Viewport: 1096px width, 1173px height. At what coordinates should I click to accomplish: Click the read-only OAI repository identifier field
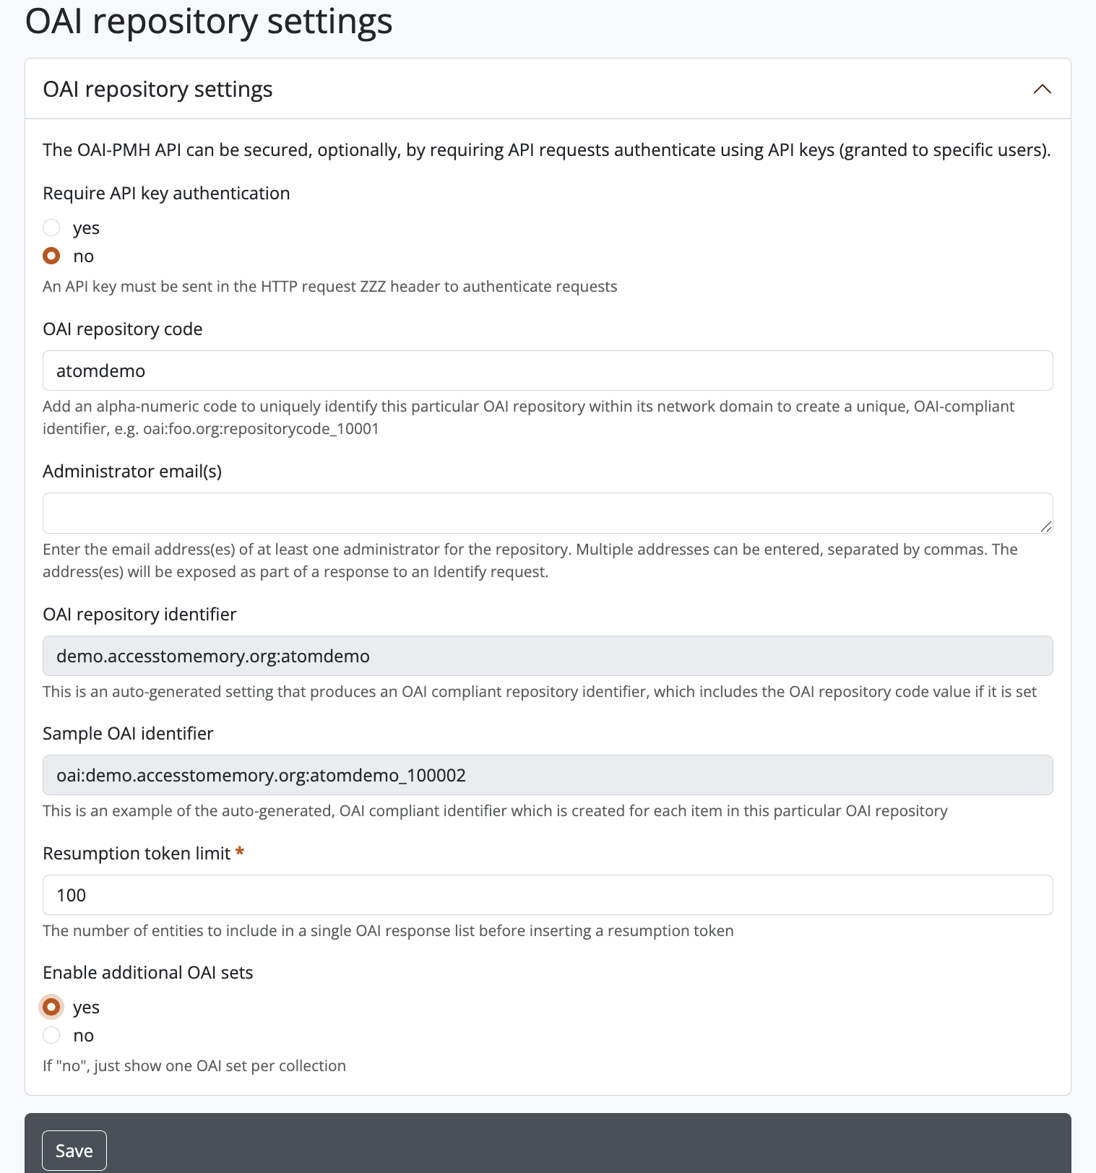tap(547, 656)
